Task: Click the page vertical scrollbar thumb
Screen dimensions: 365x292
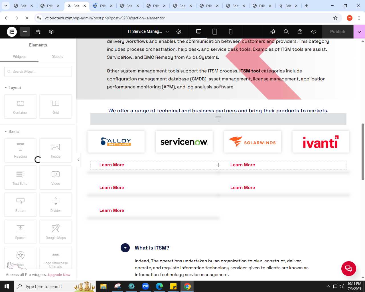Action: point(363,152)
